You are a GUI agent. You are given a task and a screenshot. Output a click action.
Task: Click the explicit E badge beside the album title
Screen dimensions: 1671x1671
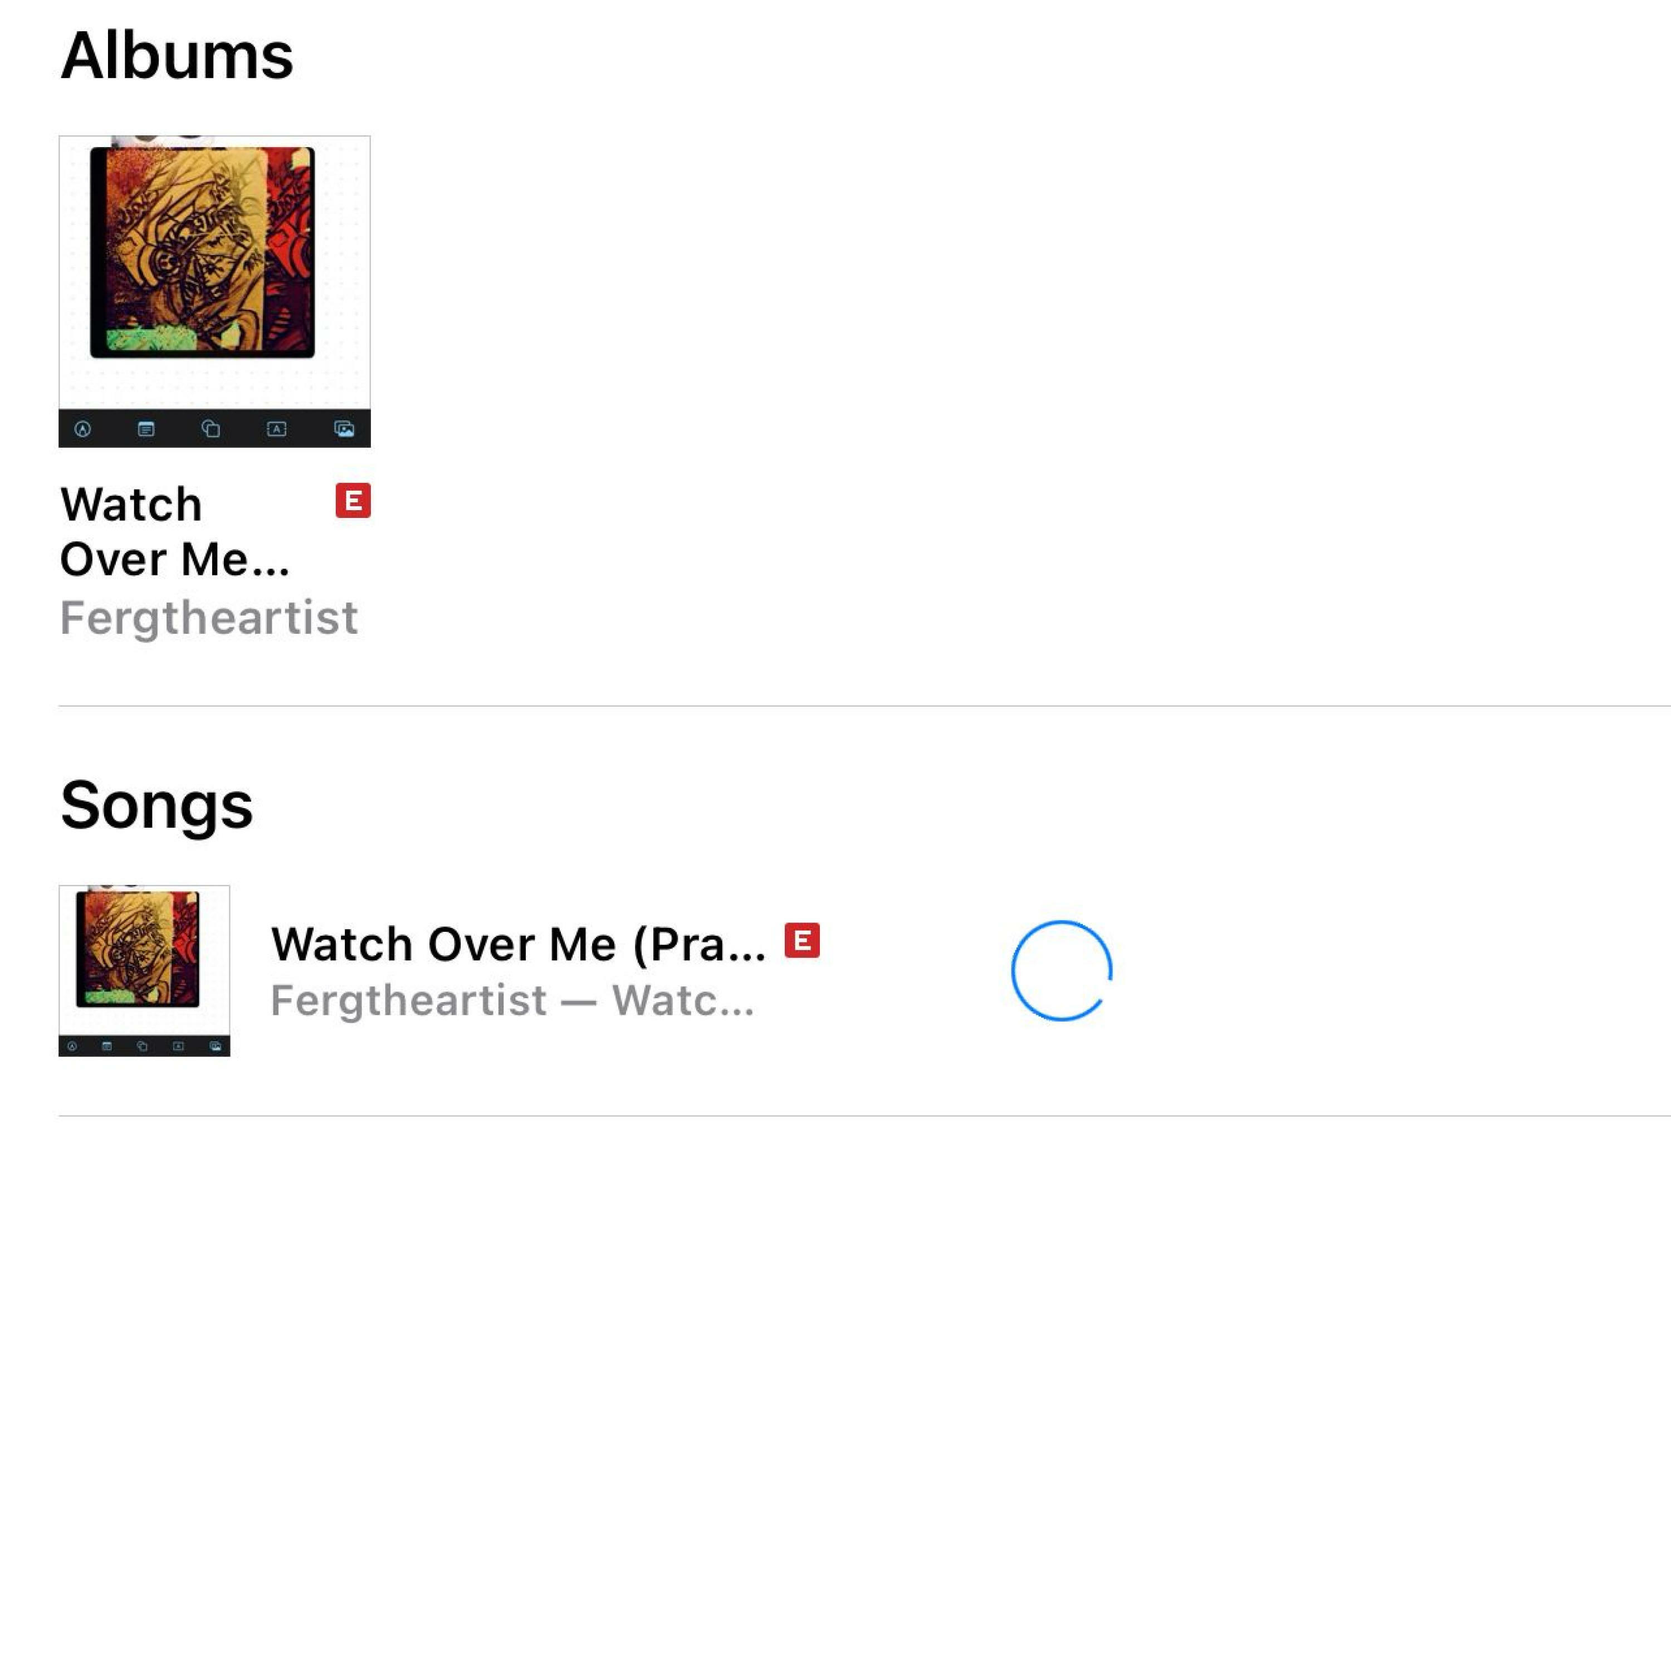[x=353, y=501]
